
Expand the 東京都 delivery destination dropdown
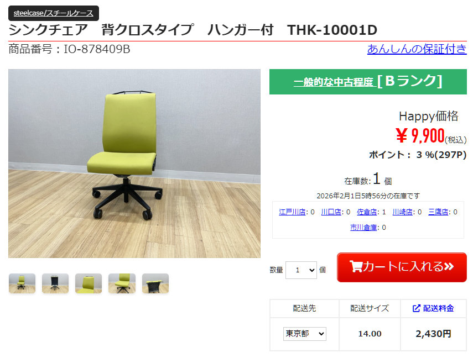pos(305,334)
